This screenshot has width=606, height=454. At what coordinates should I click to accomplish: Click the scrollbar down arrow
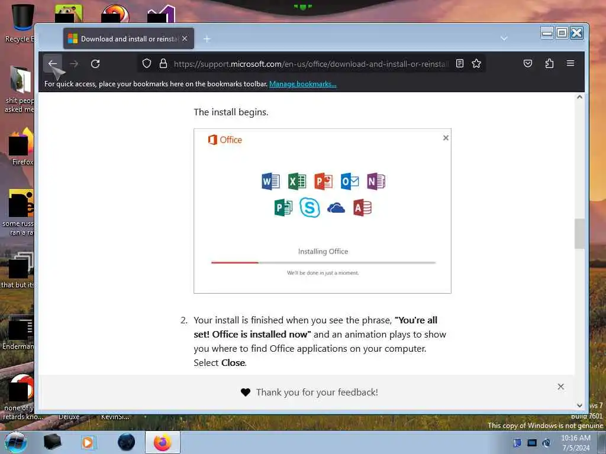point(579,405)
